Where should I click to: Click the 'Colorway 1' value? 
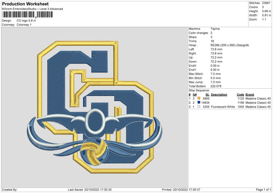[24, 25]
